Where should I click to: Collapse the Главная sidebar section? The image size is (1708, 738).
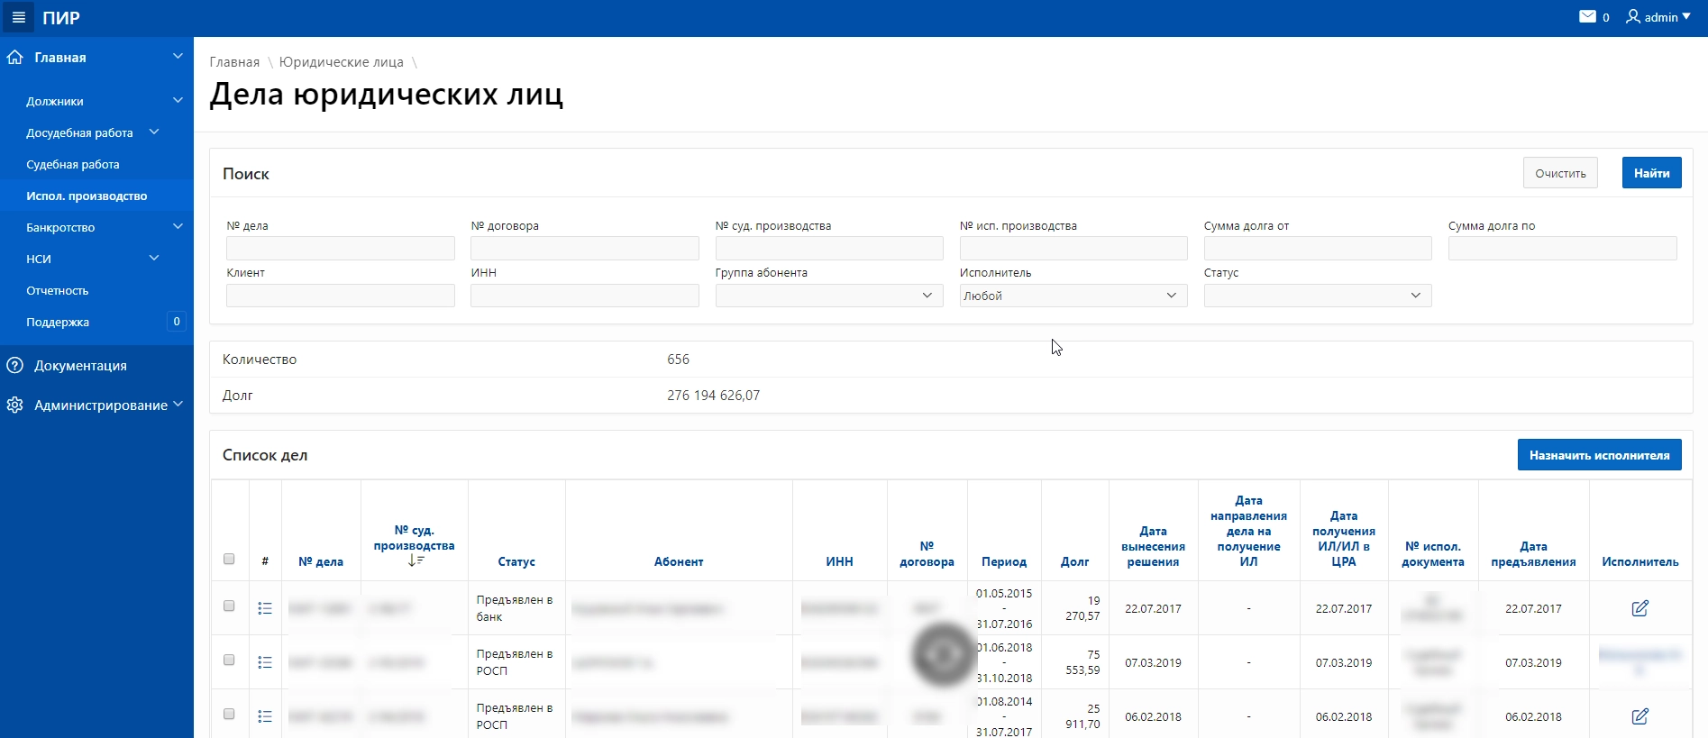178,57
